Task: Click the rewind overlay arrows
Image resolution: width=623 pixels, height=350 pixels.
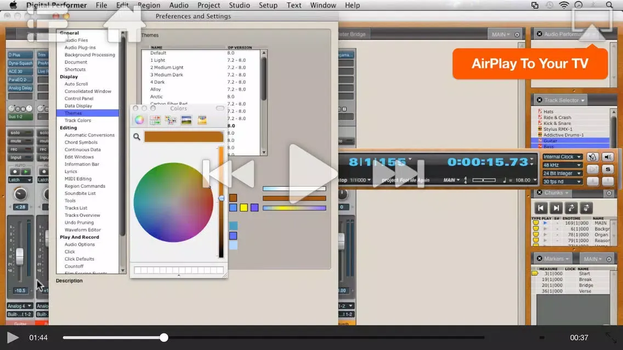Action: point(229,174)
